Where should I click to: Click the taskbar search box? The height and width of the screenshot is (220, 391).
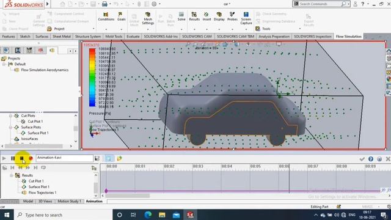(63, 215)
